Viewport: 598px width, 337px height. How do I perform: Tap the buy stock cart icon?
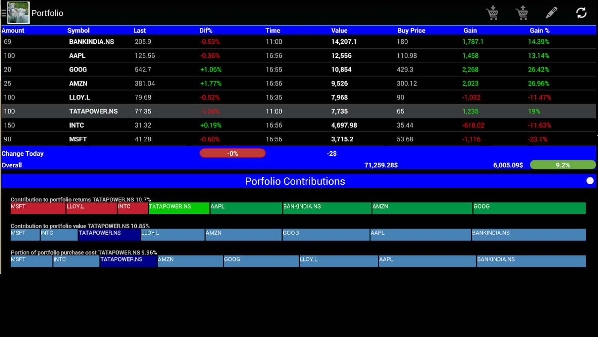(x=492, y=13)
